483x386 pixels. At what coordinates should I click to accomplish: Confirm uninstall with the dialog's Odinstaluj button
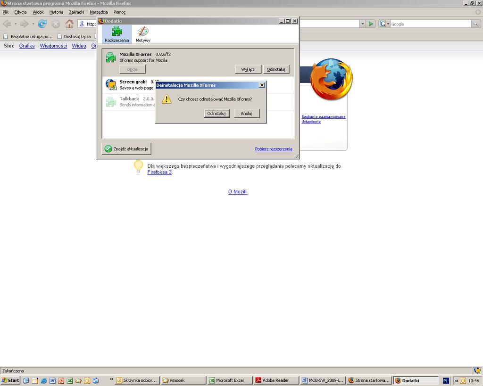pos(217,113)
